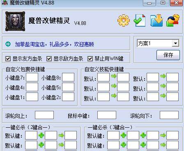The image size is (184, 151).
Task: Click the 保存 save button
Action: point(168,55)
